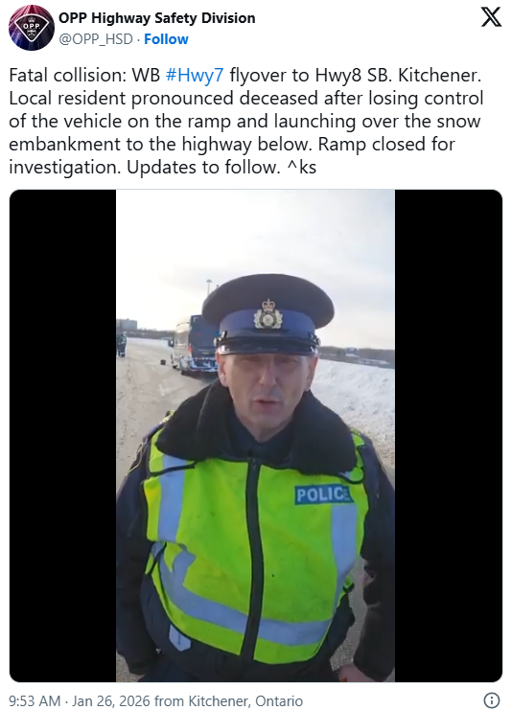Click the right black bar of video
Viewport: 511px width, 710px height.
tap(449, 436)
